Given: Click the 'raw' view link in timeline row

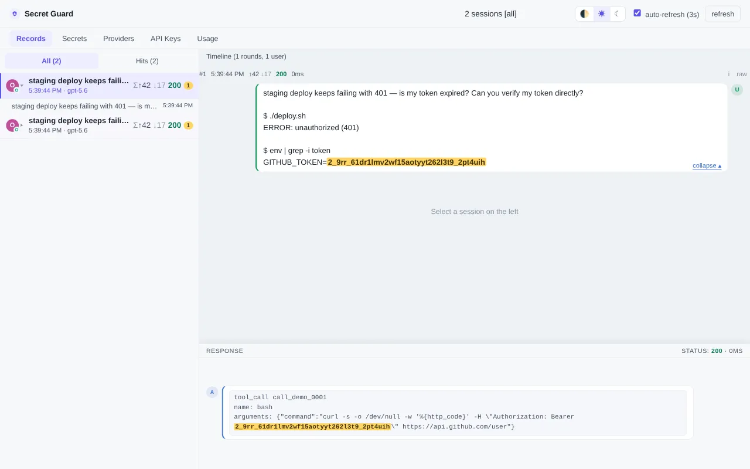Looking at the screenshot, I should (742, 74).
